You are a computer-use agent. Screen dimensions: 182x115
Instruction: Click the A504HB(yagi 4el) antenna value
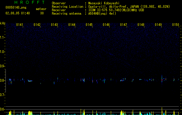pyautogui.click(x=102, y=14)
